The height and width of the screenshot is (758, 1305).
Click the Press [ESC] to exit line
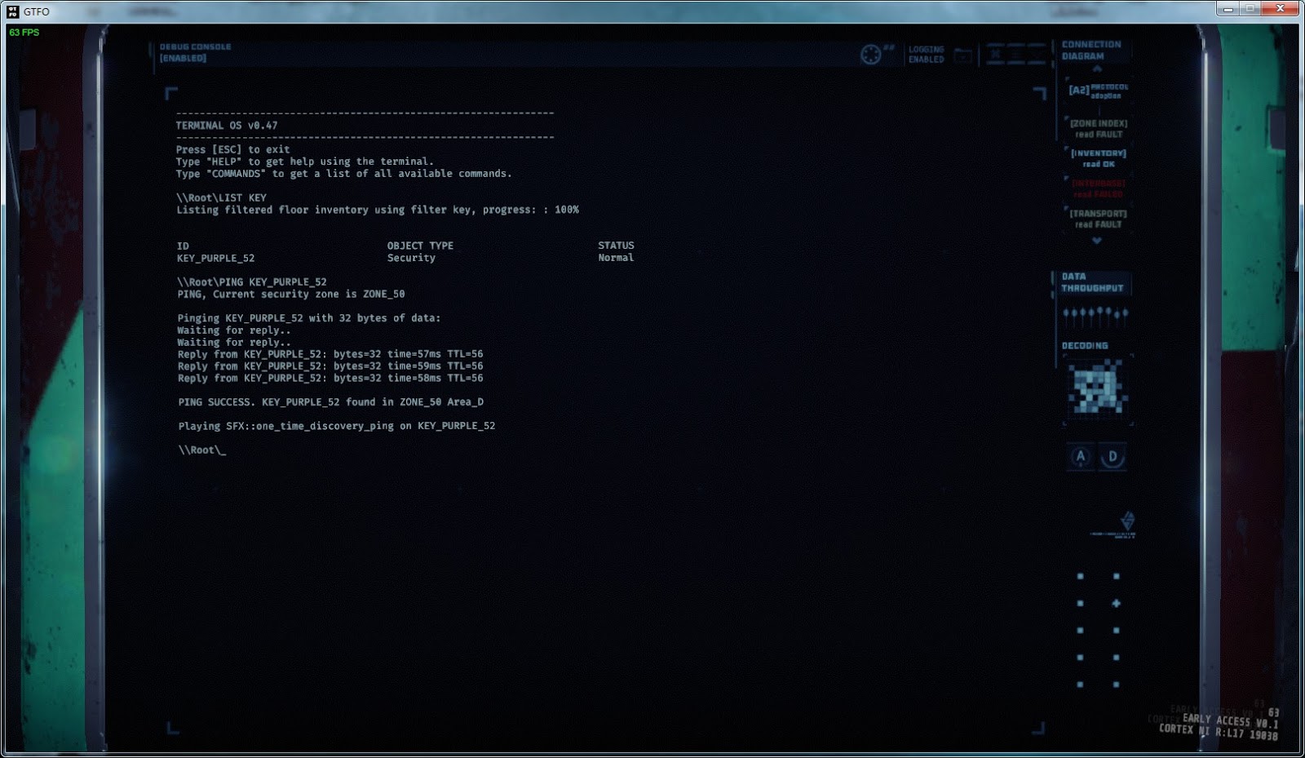coord(232,149)
